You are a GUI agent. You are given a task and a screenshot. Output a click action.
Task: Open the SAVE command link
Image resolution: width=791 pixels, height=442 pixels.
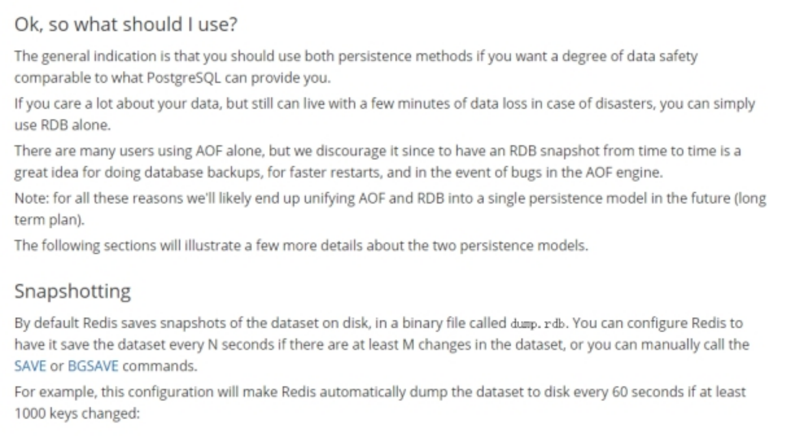(x=30, y=366)
